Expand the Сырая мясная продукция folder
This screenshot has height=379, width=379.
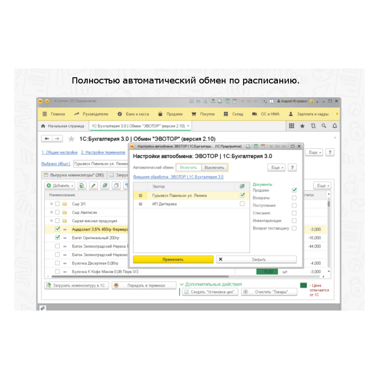pos(52,221)
